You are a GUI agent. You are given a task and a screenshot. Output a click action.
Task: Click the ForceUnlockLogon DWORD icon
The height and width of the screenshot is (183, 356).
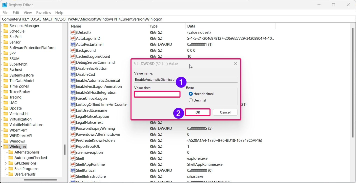(73, 98)
